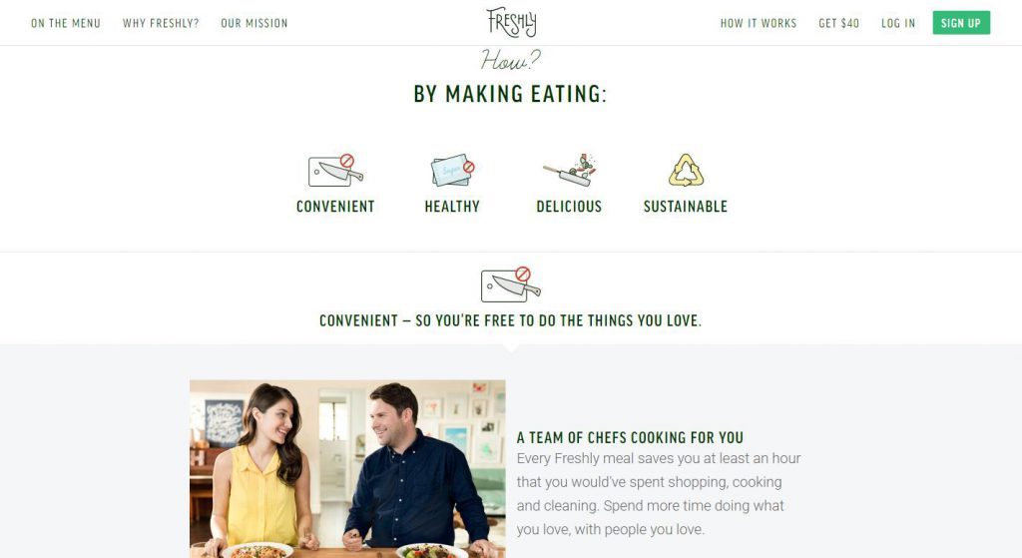
Task: Choose the Delicious frying pan icon
Action: (x=569, y=170)
